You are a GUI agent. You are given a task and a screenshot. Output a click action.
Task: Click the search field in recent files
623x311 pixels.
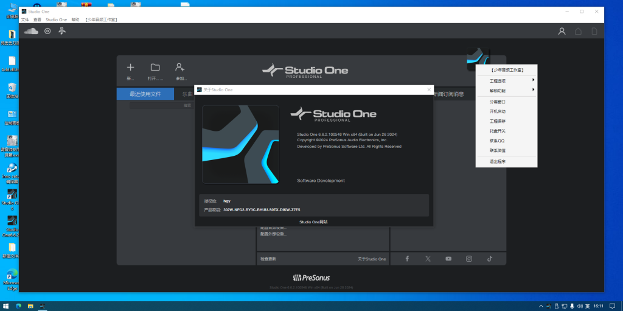[161, 105]
